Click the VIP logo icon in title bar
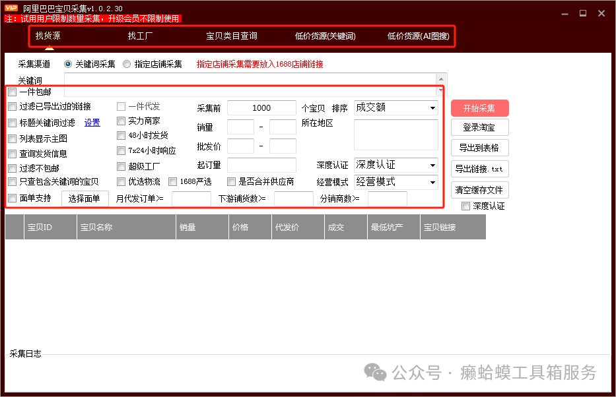The image size is (616, 397). point(11,8)
